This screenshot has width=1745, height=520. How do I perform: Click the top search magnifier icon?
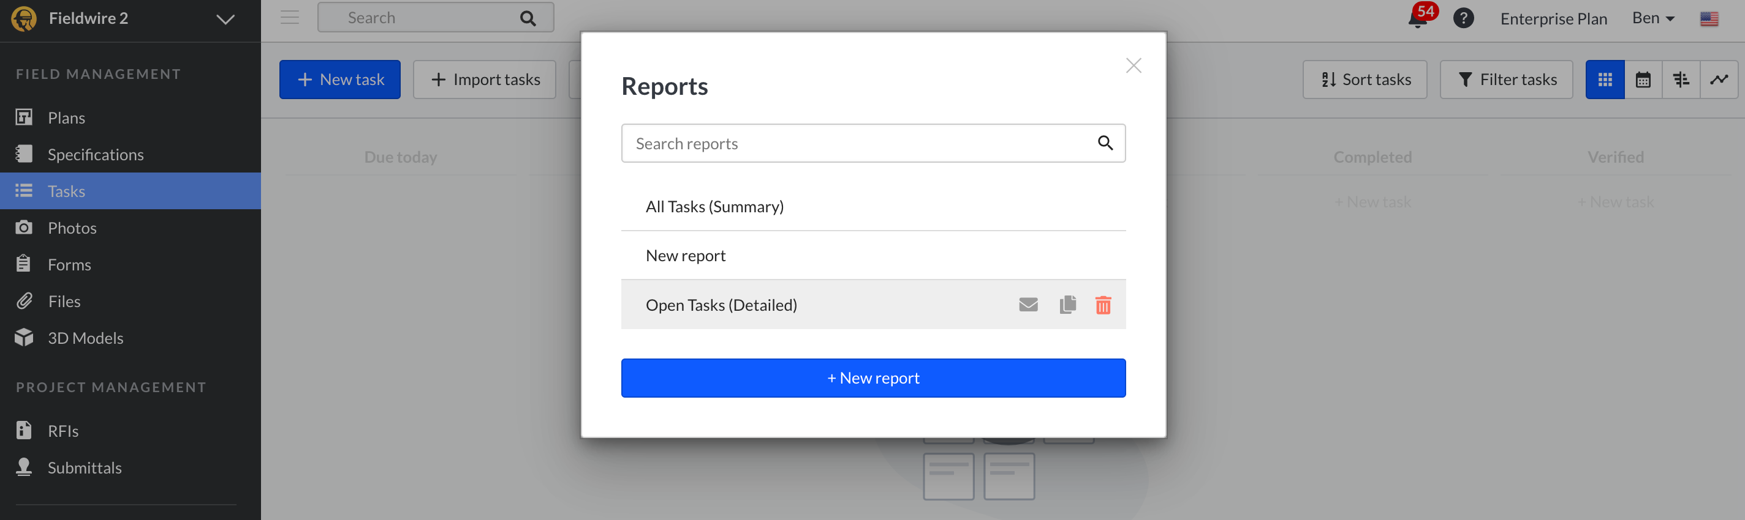pos(528,18)
